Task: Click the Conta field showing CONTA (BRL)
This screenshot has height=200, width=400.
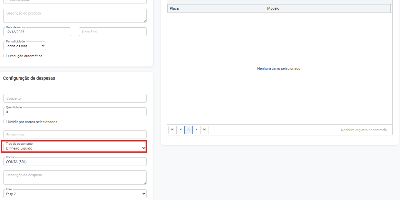Action: tap(75, 162)
